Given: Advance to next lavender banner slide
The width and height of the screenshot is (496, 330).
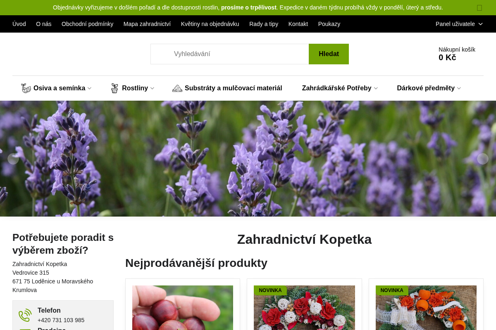Looking at the screenshot, I should (483, 159).
